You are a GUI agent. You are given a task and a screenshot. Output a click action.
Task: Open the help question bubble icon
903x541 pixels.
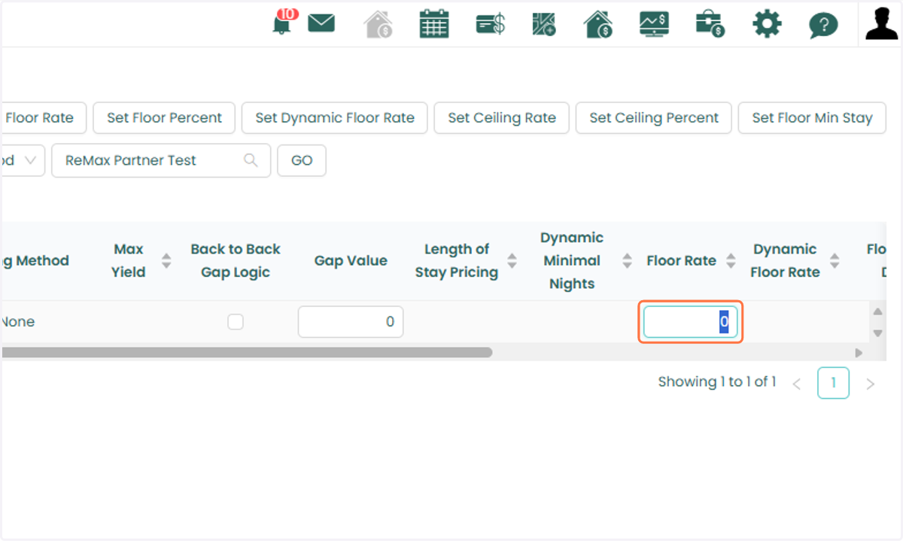[823, 25]
